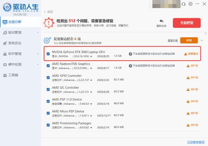Click 返回 back link
The image size is (208, 146).
pos(50,12)
